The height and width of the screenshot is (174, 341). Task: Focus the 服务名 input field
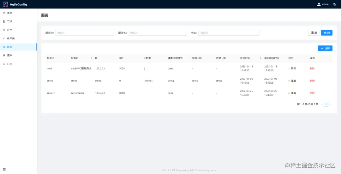click(x=157, y=33)
